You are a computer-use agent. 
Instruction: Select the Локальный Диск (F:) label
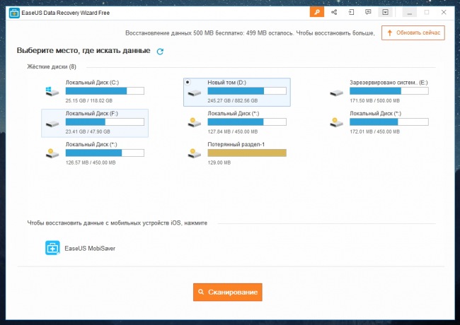tap(91, 114)
